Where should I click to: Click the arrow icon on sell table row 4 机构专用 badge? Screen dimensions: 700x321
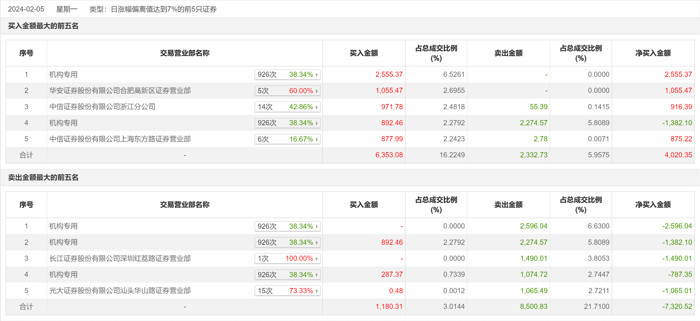click(x=317, y=275)
